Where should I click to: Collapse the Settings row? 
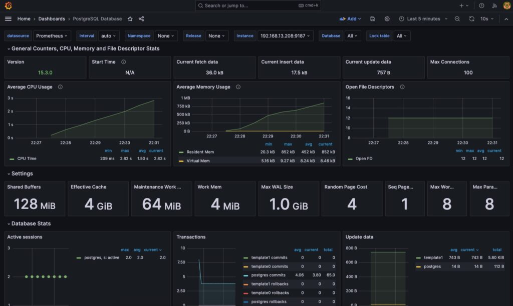click(x=20, y=173)
